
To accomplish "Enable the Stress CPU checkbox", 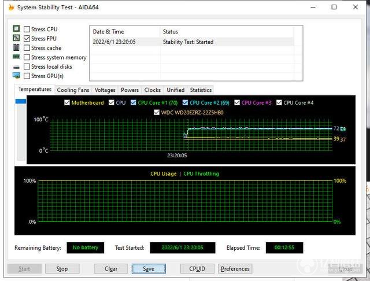I will 27,29.
